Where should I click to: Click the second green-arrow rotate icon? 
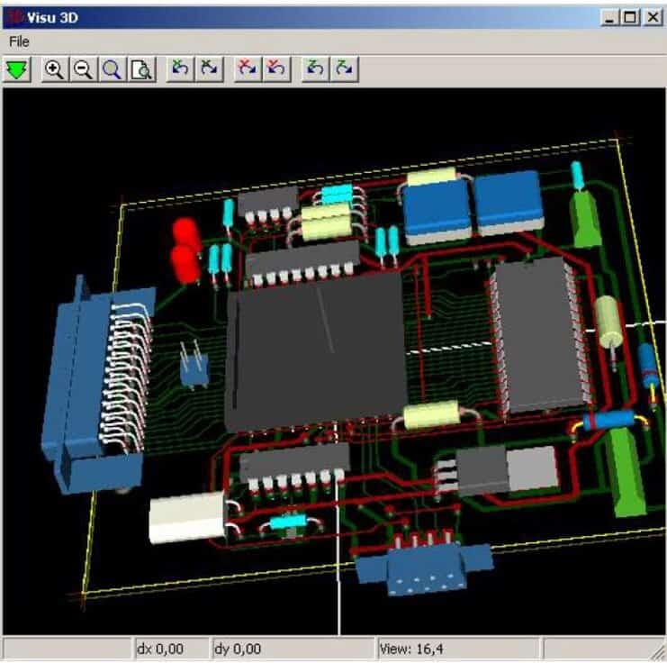[343, 69]
